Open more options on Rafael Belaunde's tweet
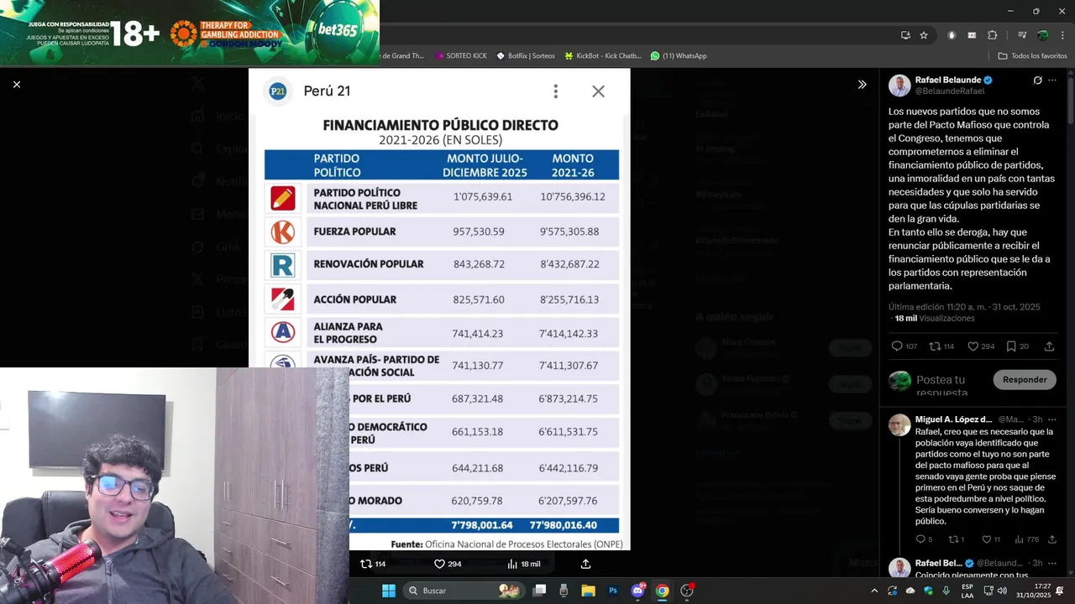The image size is (1075, 604). click(1052, 81)
